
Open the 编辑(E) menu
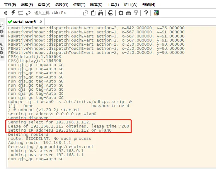coord(27,5)
